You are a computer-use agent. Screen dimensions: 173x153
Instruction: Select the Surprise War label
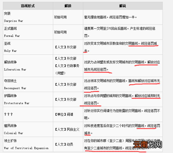(13, 21)
